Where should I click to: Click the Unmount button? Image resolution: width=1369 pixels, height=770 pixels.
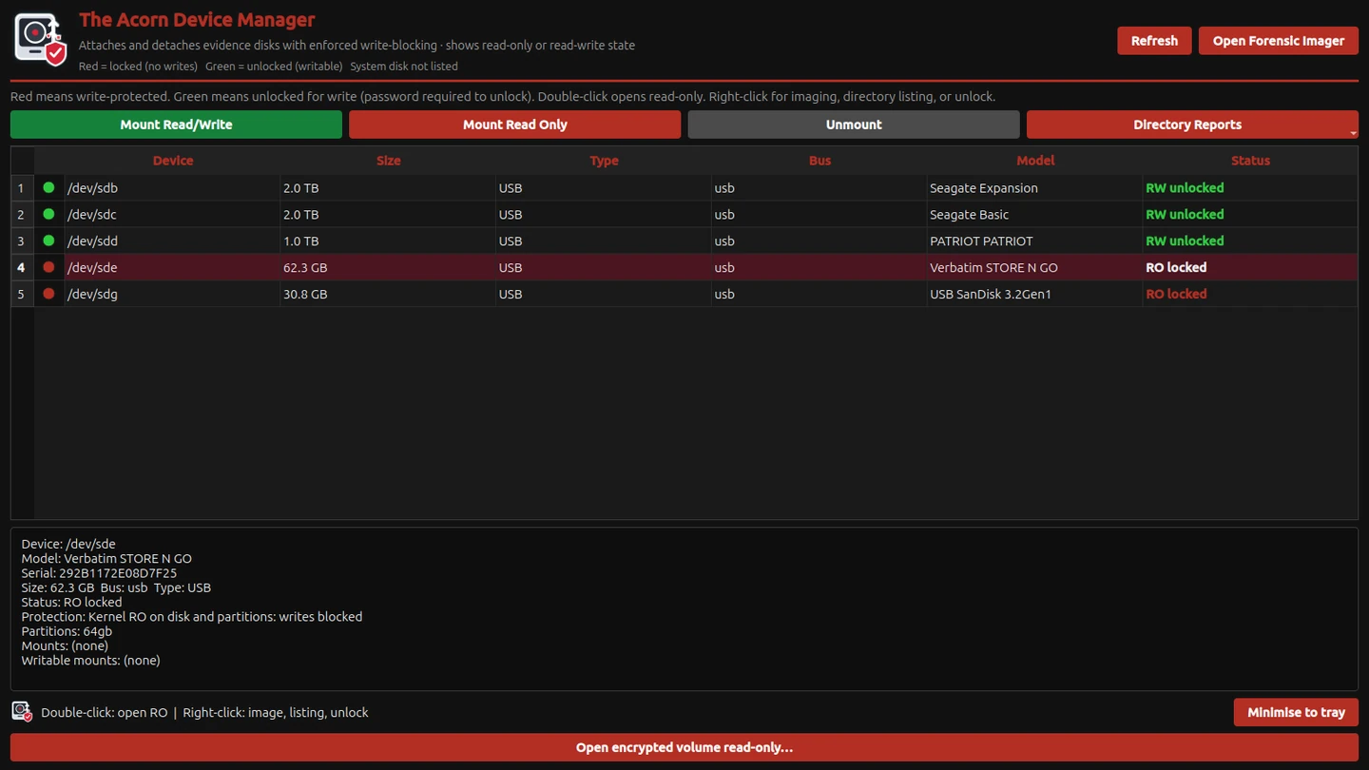click(x=854, y=125)
